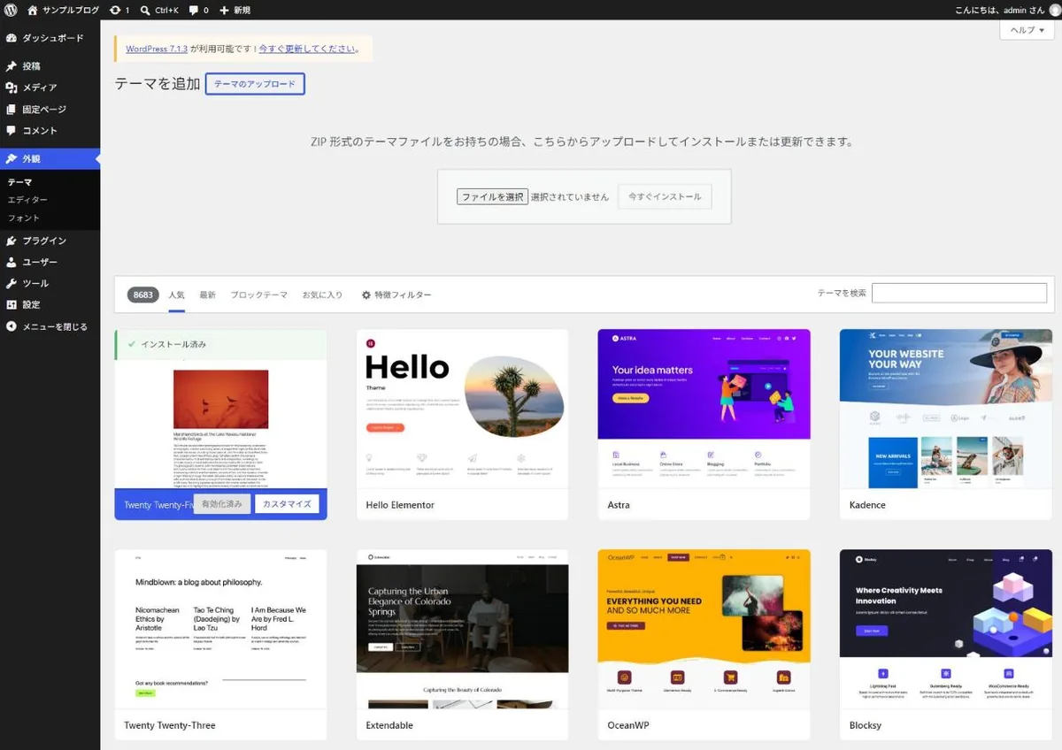
Task: Click the 8683 theme count badge
Action: [x=143, y=295]
